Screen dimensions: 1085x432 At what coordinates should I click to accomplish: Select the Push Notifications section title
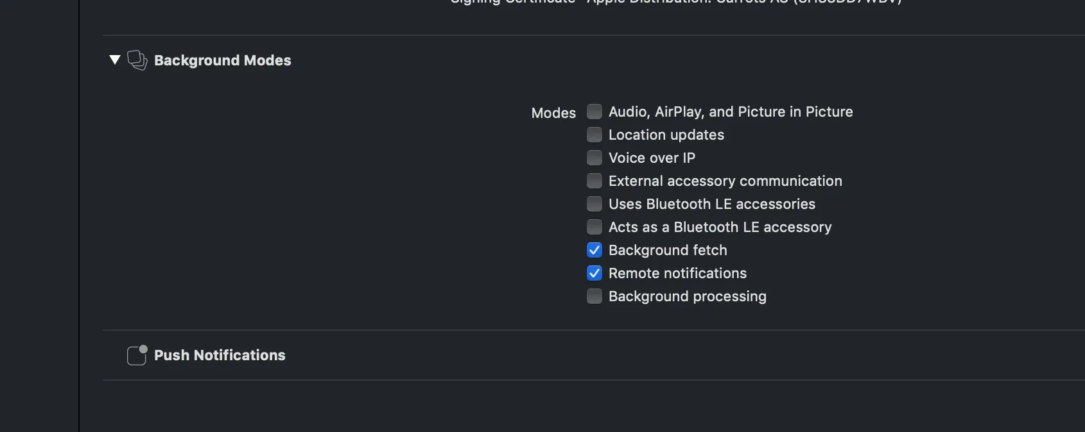pos(220,355)
